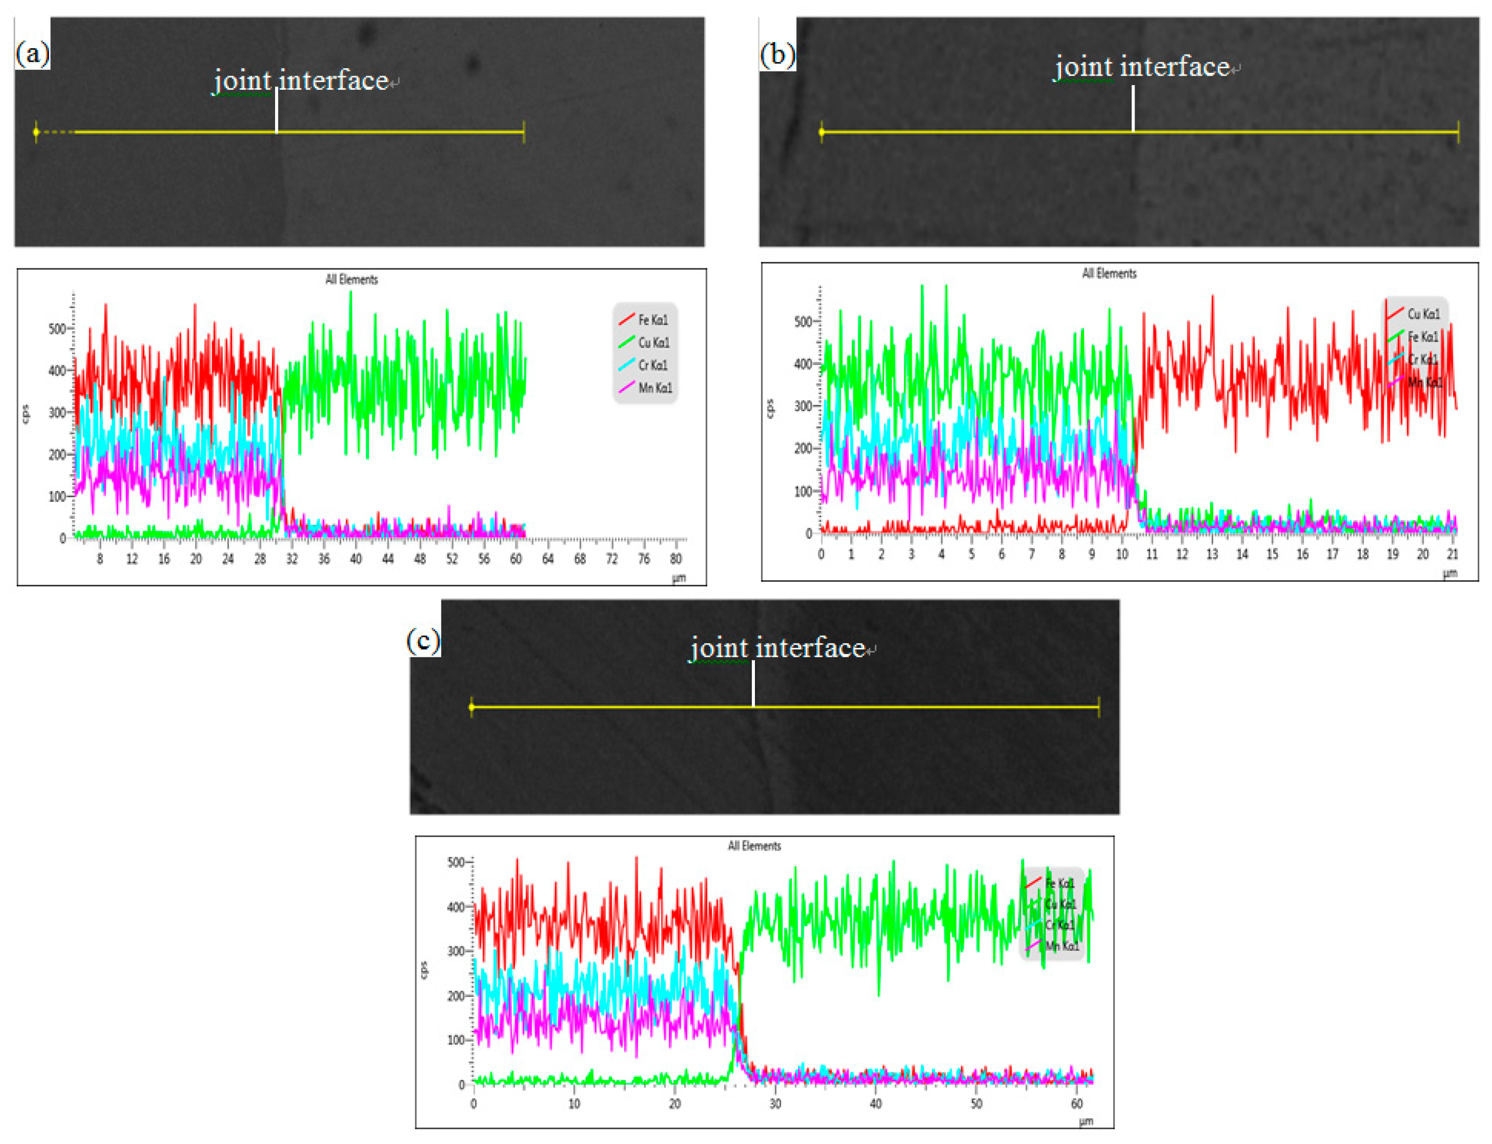Click the Cu Kα1 green legend swatch in chart (a)
This screenshot has height=1144, width=1492.
(626, 341)
